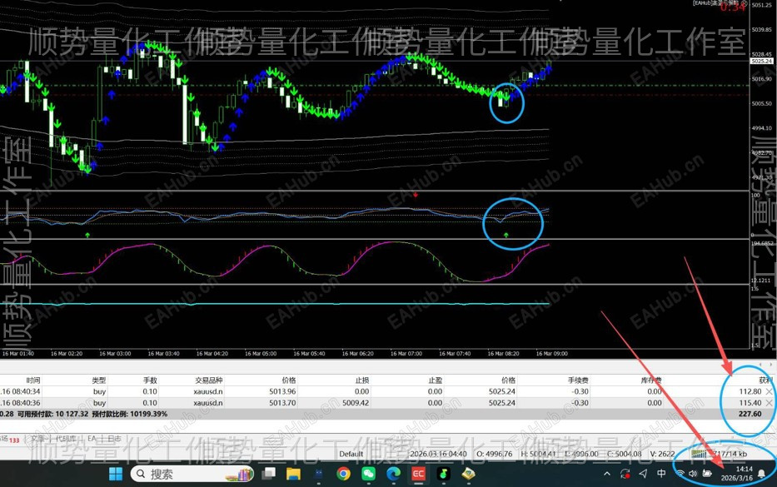Open the dark blue app beside File Explorer

point(319,475)
